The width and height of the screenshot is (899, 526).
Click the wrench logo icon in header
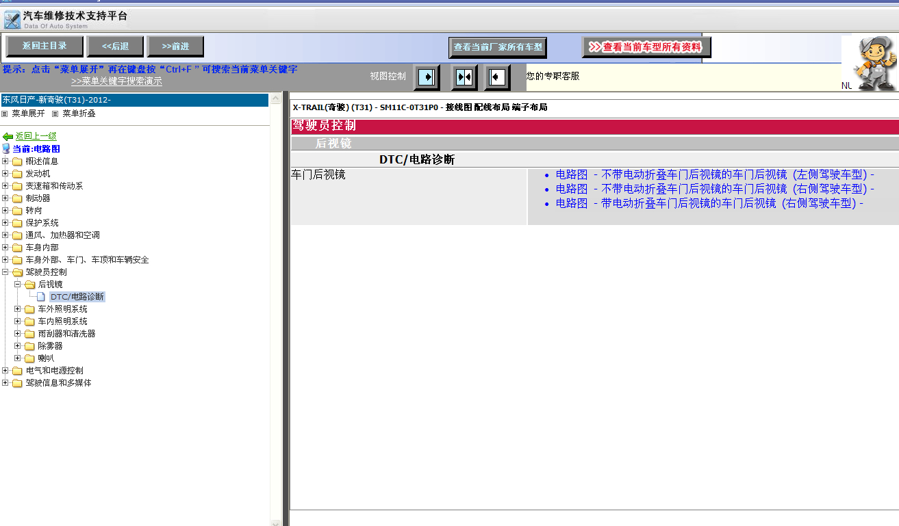[x=12, y=19]
